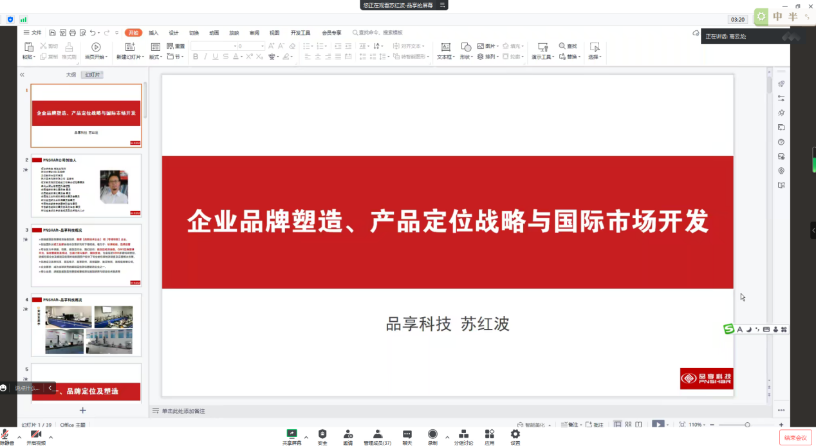The image size is (816, 446).
Task: Collapse the slide panel with double chevron
Action: point(22,75)
